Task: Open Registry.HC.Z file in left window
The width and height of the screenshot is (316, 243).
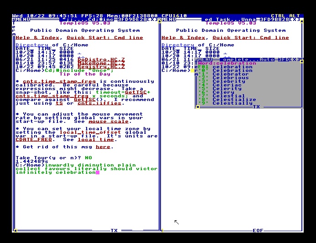Action: (x=101, y=67)
